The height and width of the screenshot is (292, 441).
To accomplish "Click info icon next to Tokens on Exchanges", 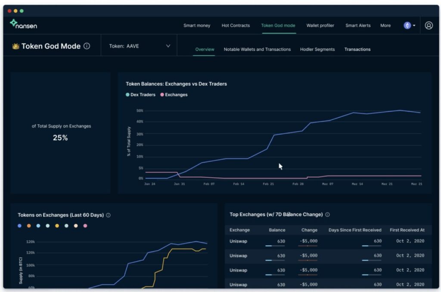I will [108, 215].
